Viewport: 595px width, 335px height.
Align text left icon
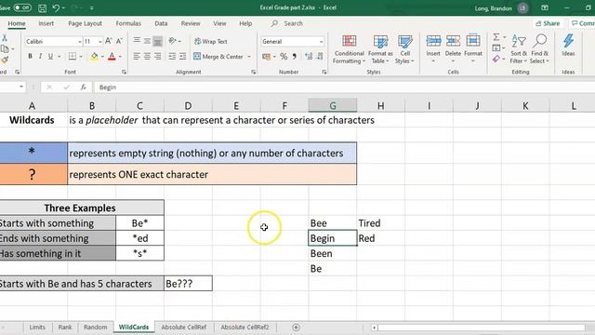point(137,57)
